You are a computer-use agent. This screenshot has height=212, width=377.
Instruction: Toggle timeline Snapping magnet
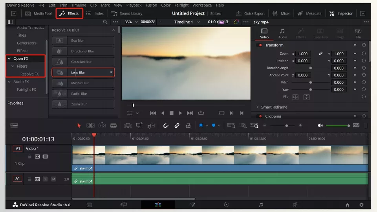[166, 125]
